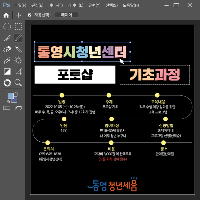Image resolution: width=200 pixels, height=200 pixels.
Task: Click the 신청방법 heading on the canvas
Action: pos(166,125)
